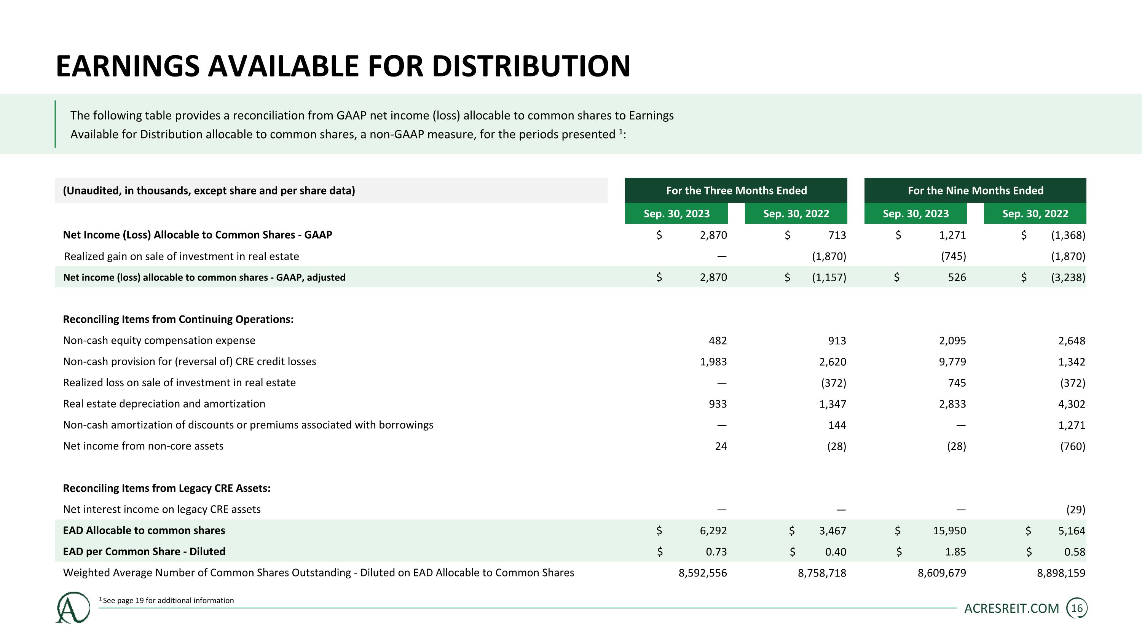This screenshot has width=1142, height=642.
Task: Select the EAD Allocable to common shares row
Action: (571, 530)
